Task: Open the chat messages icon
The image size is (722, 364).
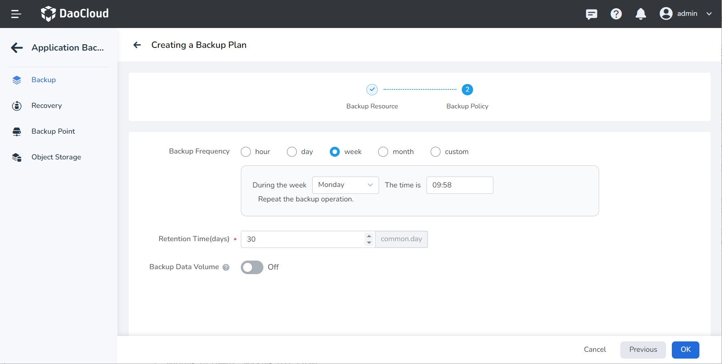Action: click(591, 14)
